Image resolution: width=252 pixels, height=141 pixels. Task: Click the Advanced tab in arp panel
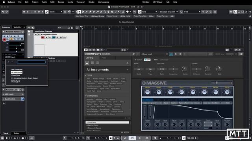164,60
